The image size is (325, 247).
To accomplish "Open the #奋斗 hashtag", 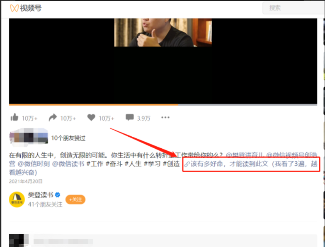I will (114, 164).
